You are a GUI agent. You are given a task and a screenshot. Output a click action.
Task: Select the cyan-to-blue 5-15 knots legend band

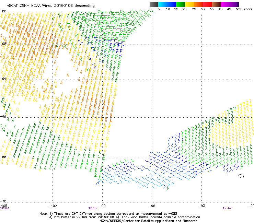167,4
